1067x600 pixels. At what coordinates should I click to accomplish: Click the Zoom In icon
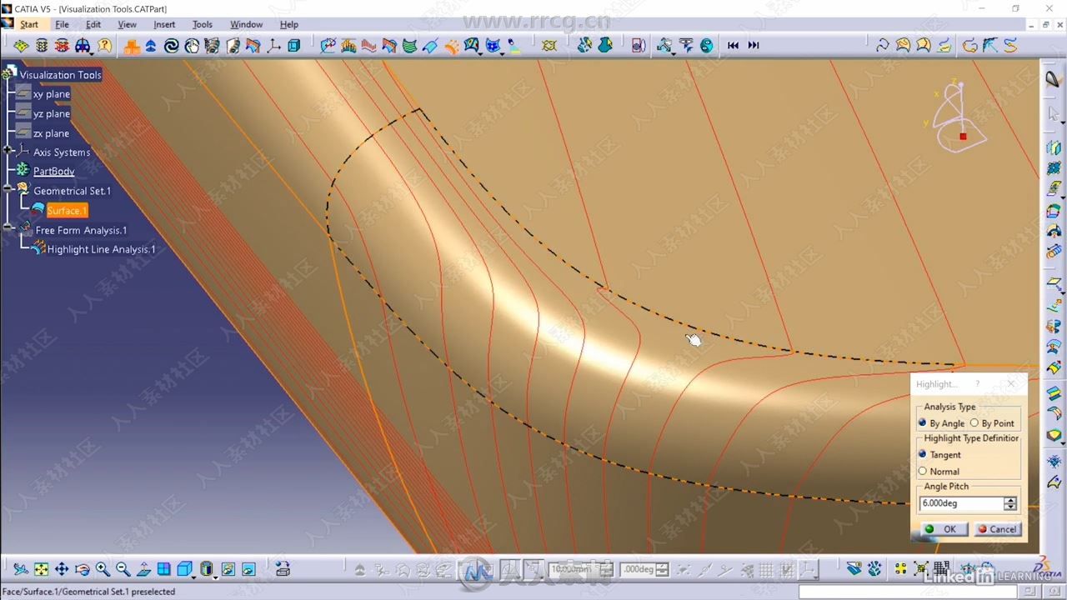103,569
